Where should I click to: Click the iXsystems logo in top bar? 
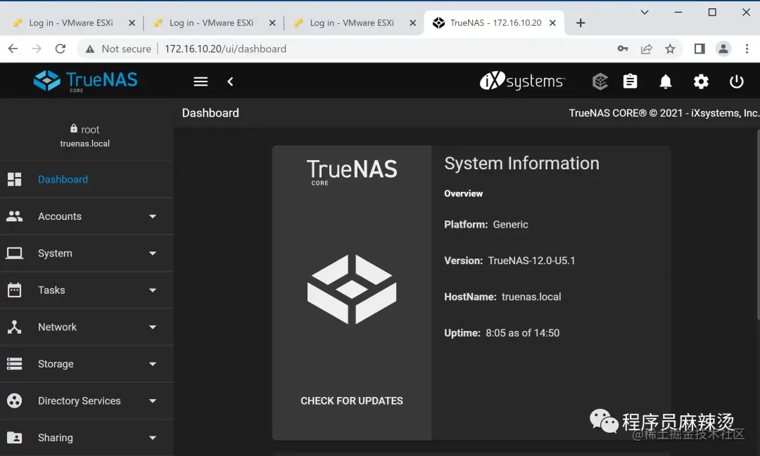click(522, 81)
